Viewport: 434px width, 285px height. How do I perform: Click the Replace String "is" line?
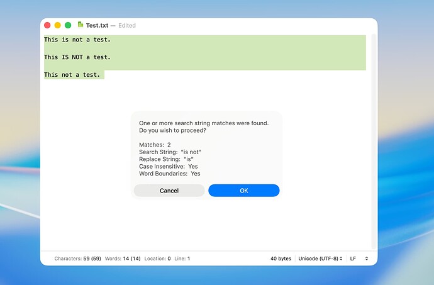166,159
